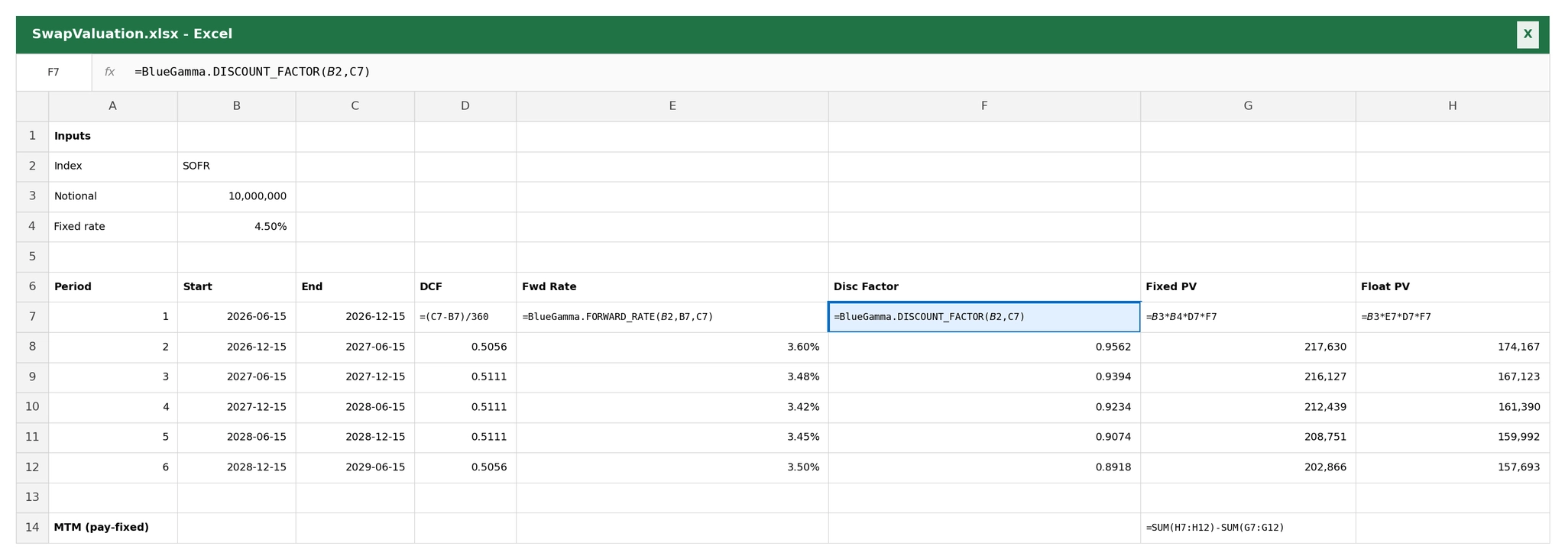Viewport: 1565px width, 559px height.
Task: Click the 'Period' header cell
Action: [x=113, y=287]
